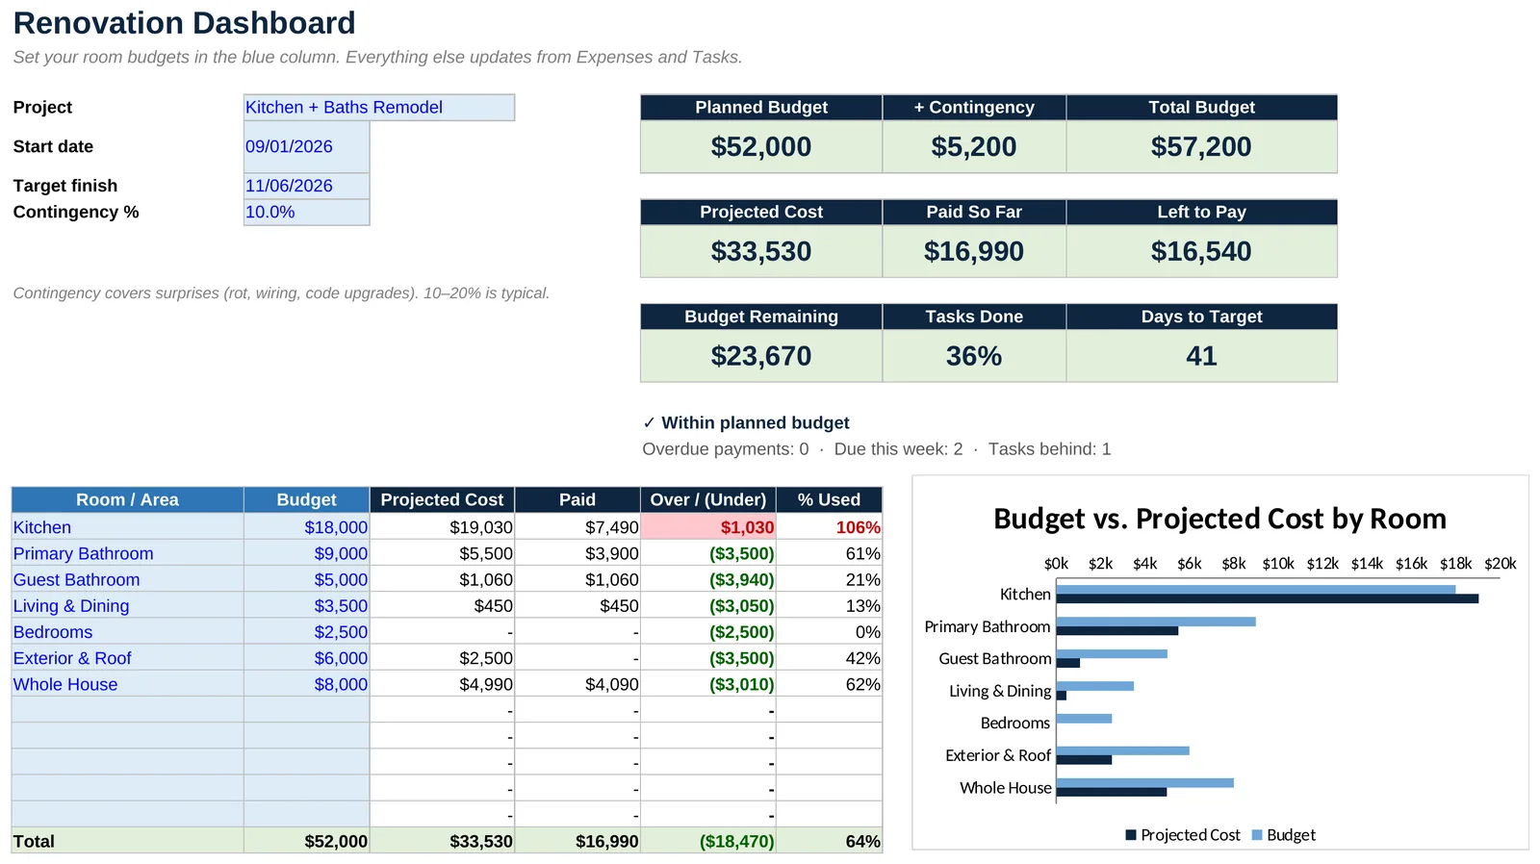Select the Guest Bathroom 21% used cell
The width and height of the screenshot is (1540, 864).
point(830,580)
